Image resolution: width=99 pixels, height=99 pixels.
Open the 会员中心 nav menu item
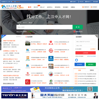coord(50,7)
